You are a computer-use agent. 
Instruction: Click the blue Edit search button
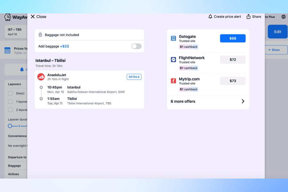pyautogui.click(x=277, y=32)
